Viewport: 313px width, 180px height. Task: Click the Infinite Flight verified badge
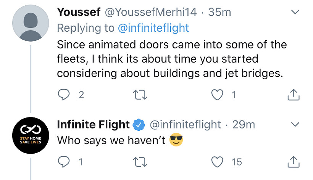pyautogui.click(x=138, y=125)
